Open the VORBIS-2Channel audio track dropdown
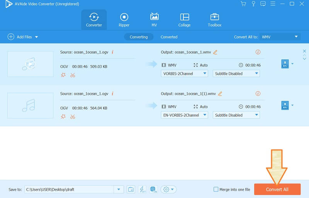The image size is (309, 198). coord(184,73)
